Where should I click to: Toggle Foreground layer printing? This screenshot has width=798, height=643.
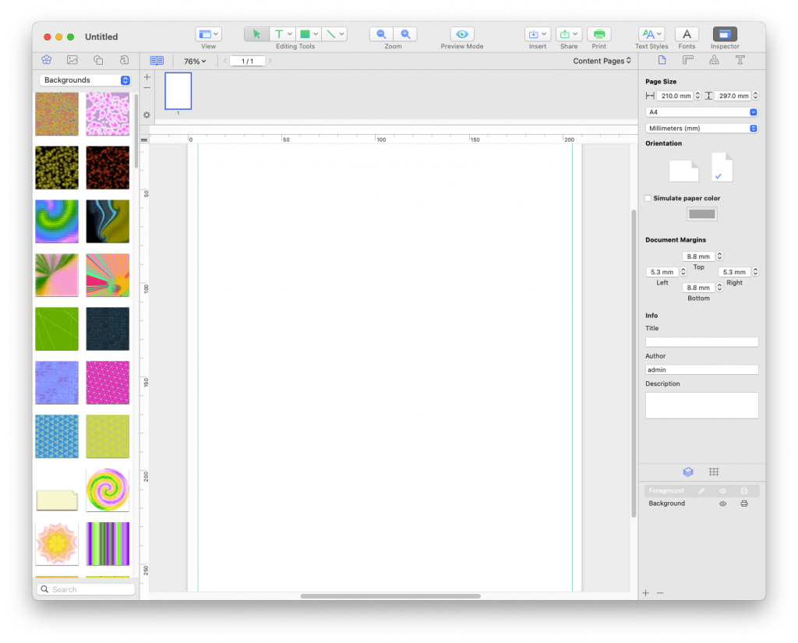point(744,491)
